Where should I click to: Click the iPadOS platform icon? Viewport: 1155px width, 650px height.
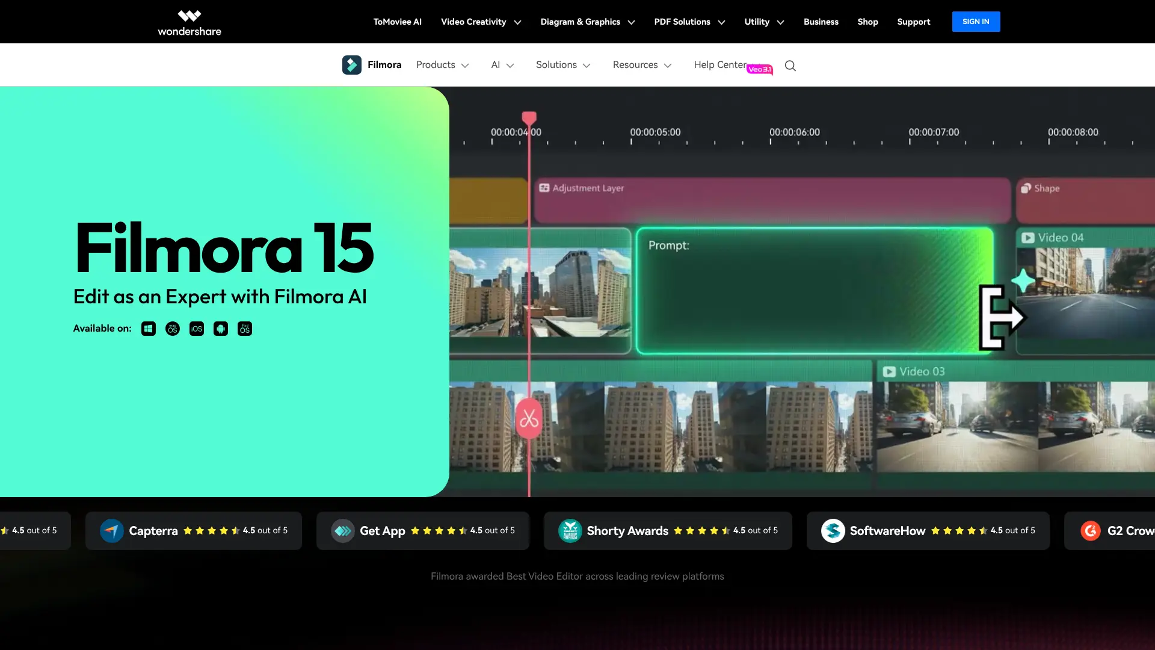click(245, 329)
